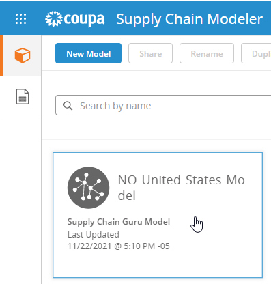Click the Rename button

[x=207, y=53]
